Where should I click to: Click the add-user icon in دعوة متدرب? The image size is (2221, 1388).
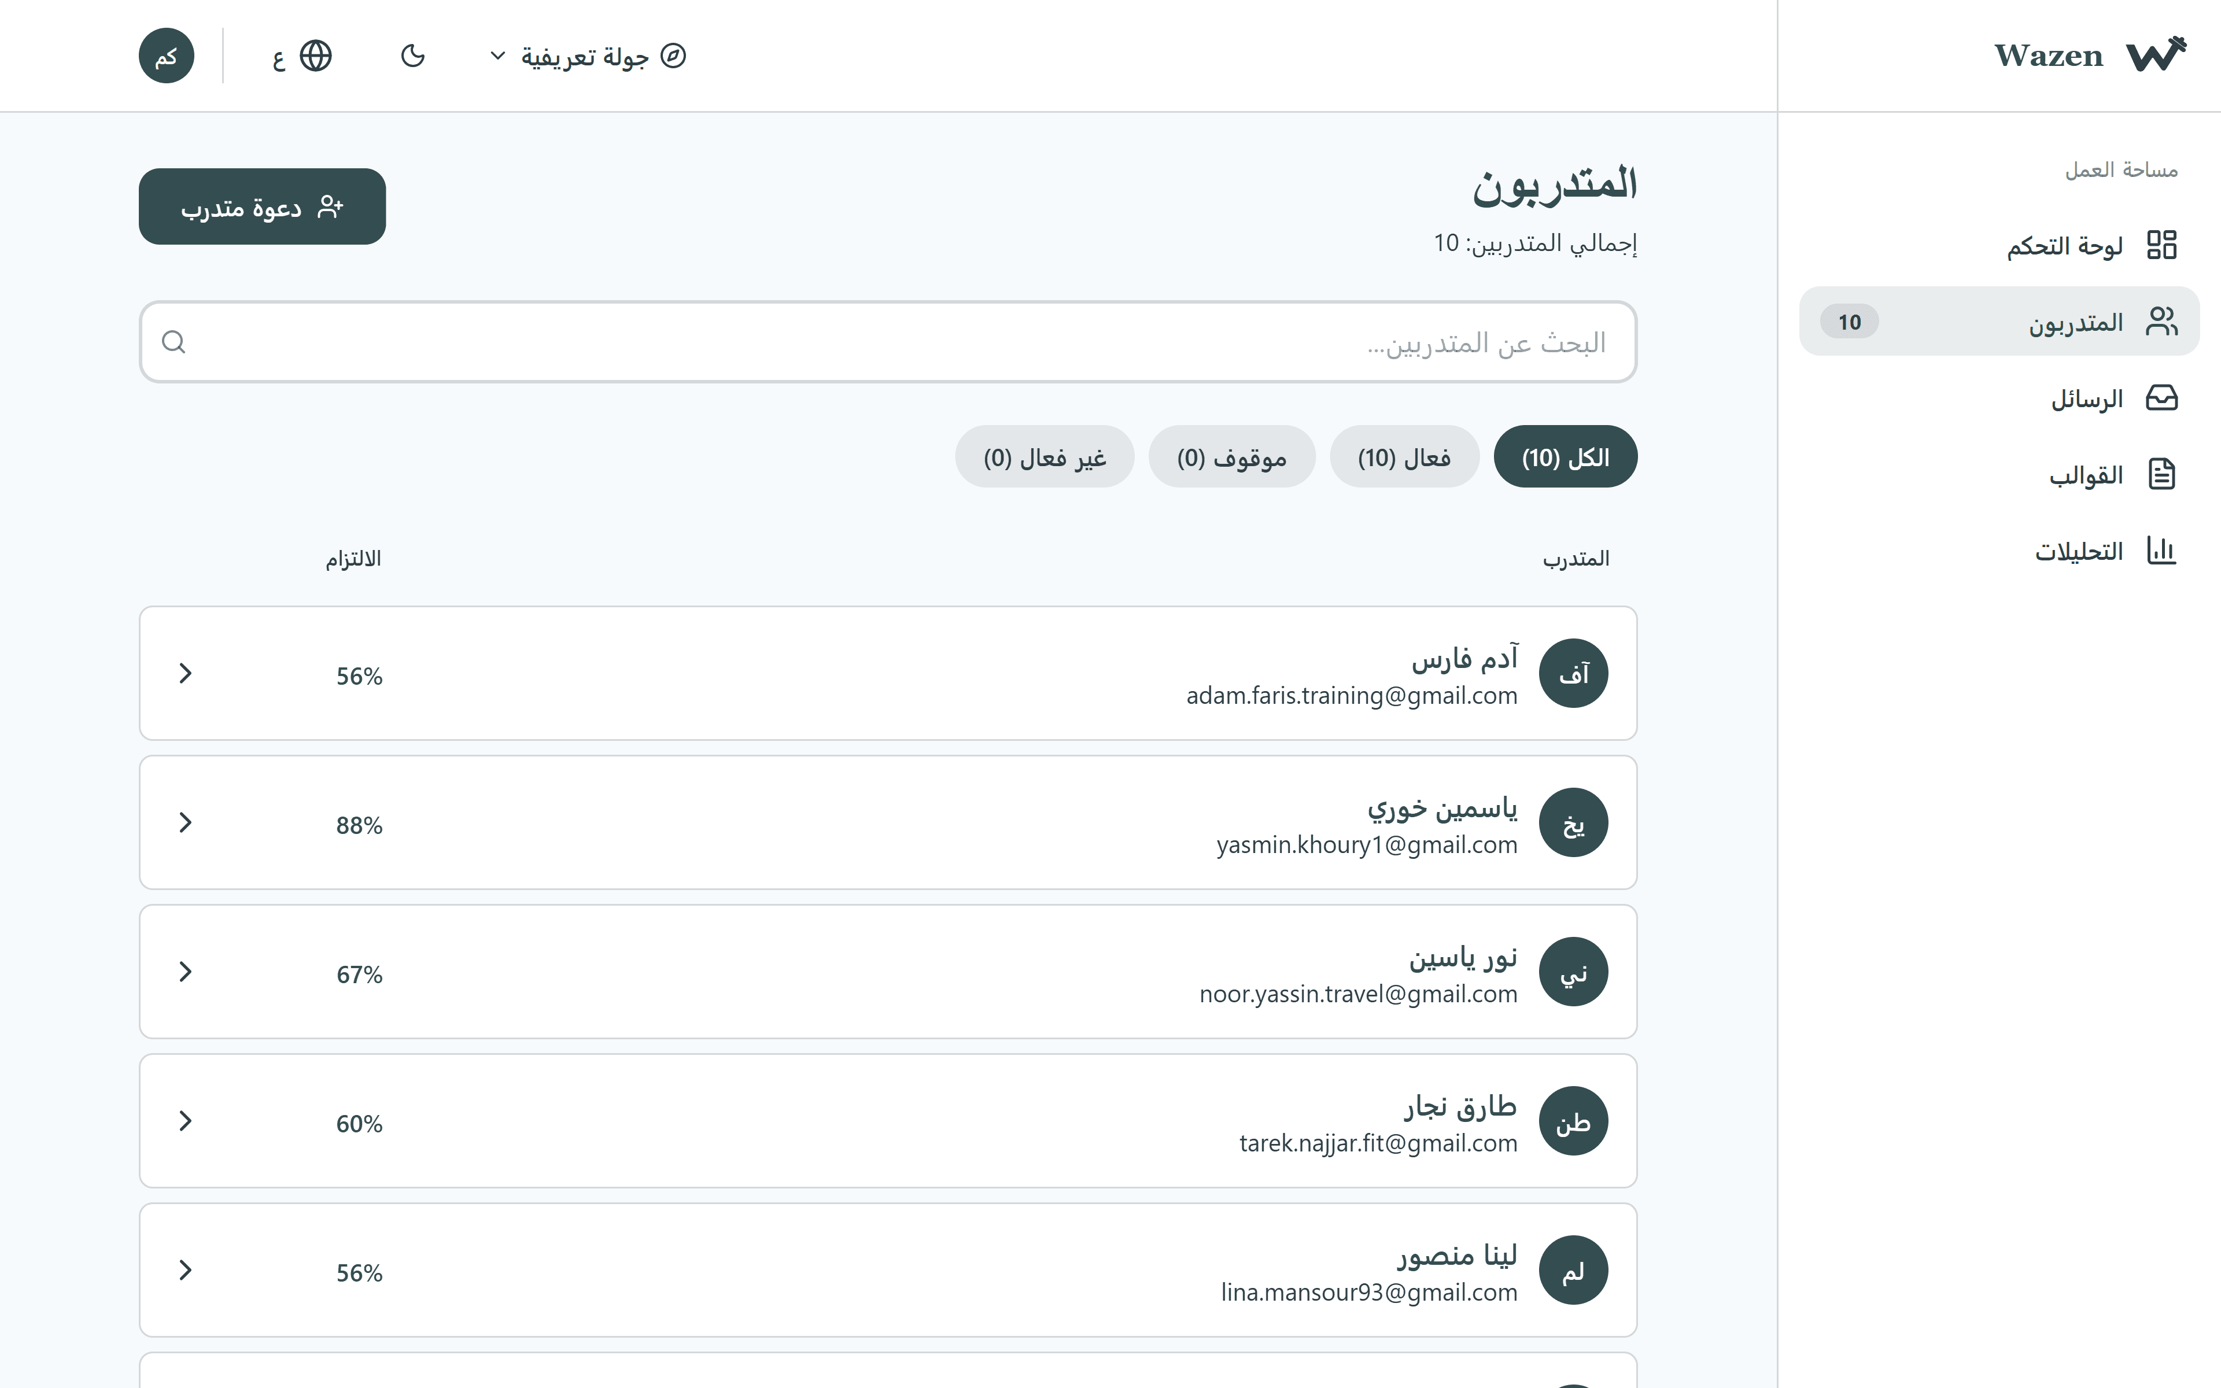tap(330, 208)
